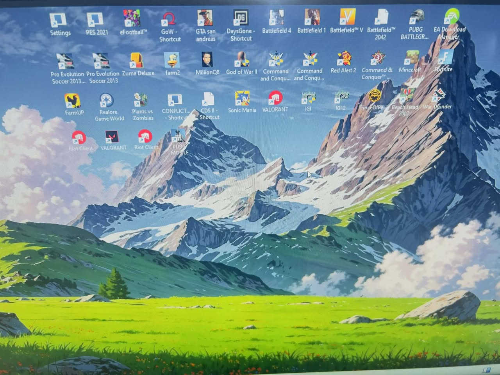Open Battlefield 4
Image resolution: width=500 pixels, height=375 pixels.
277,18
